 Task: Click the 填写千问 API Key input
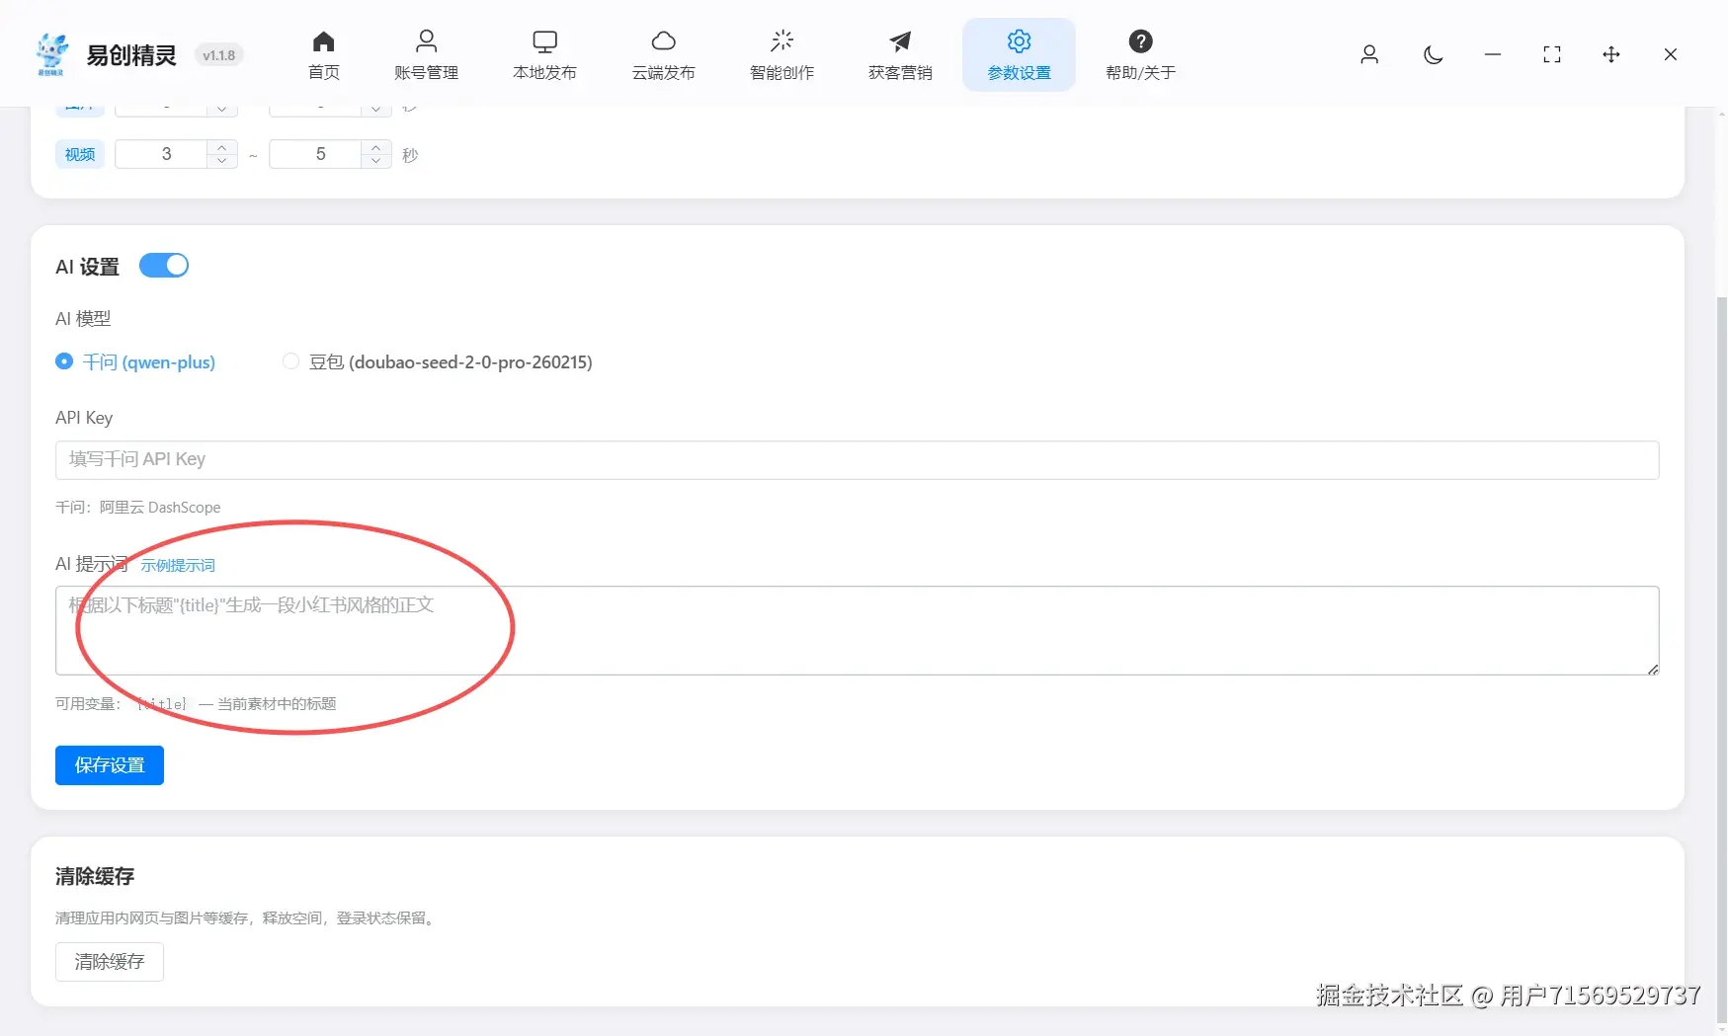coord(858,460)
